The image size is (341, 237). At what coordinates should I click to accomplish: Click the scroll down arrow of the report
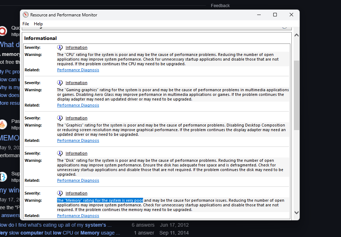[296, 212]
